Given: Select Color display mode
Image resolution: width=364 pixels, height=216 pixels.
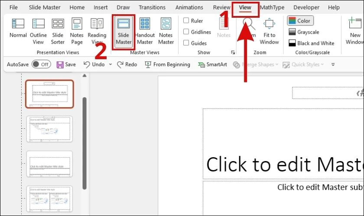Looking at the screenshot, I should (x=300, y=21).
